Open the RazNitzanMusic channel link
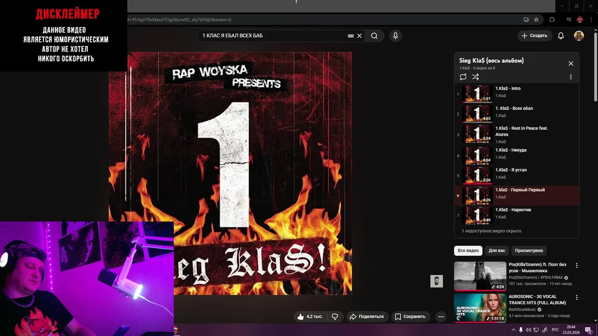This screenshot has height=336, width=598. [x=522, y=309]
